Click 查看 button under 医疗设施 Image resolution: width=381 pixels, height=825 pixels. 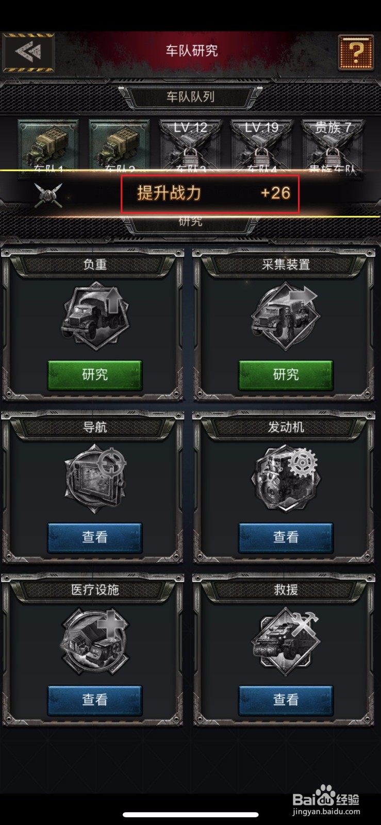coord(95,700)
